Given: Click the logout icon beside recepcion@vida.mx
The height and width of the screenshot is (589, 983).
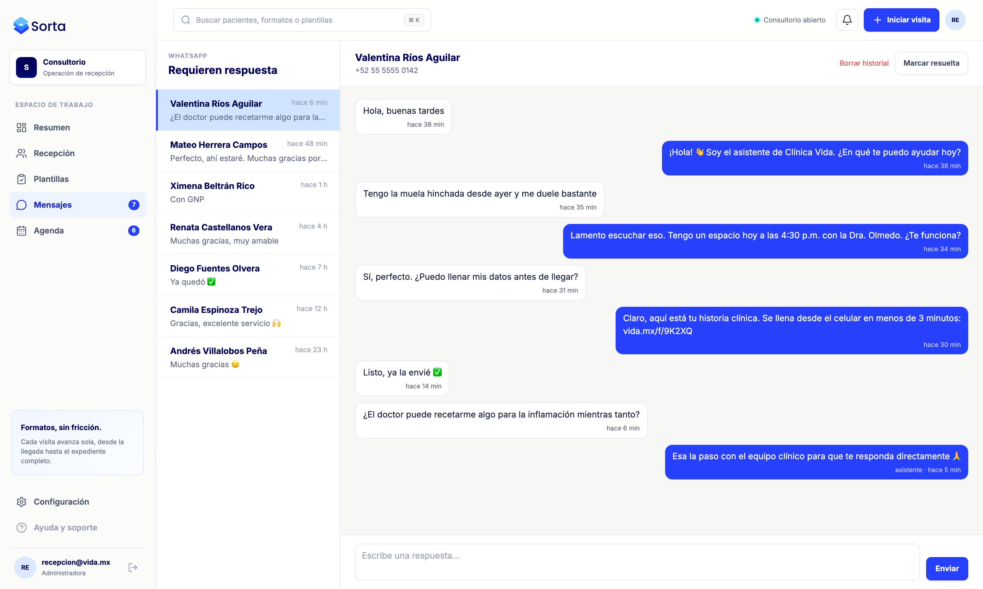Looking at the screenshot, I should pos(133,567).
